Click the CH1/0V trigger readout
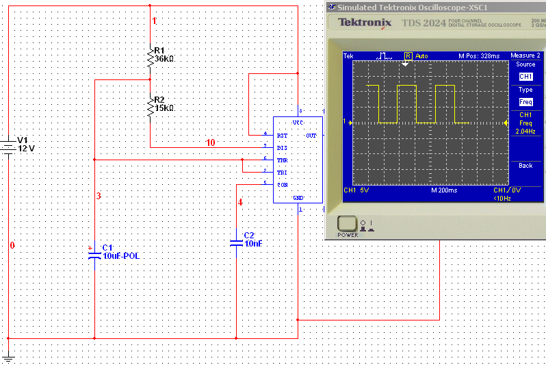This screenshot has height=365, width=546. pos(507,190)
